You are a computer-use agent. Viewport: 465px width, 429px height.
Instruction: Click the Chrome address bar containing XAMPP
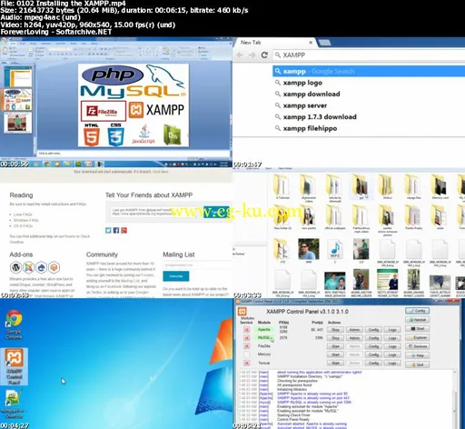370,55
